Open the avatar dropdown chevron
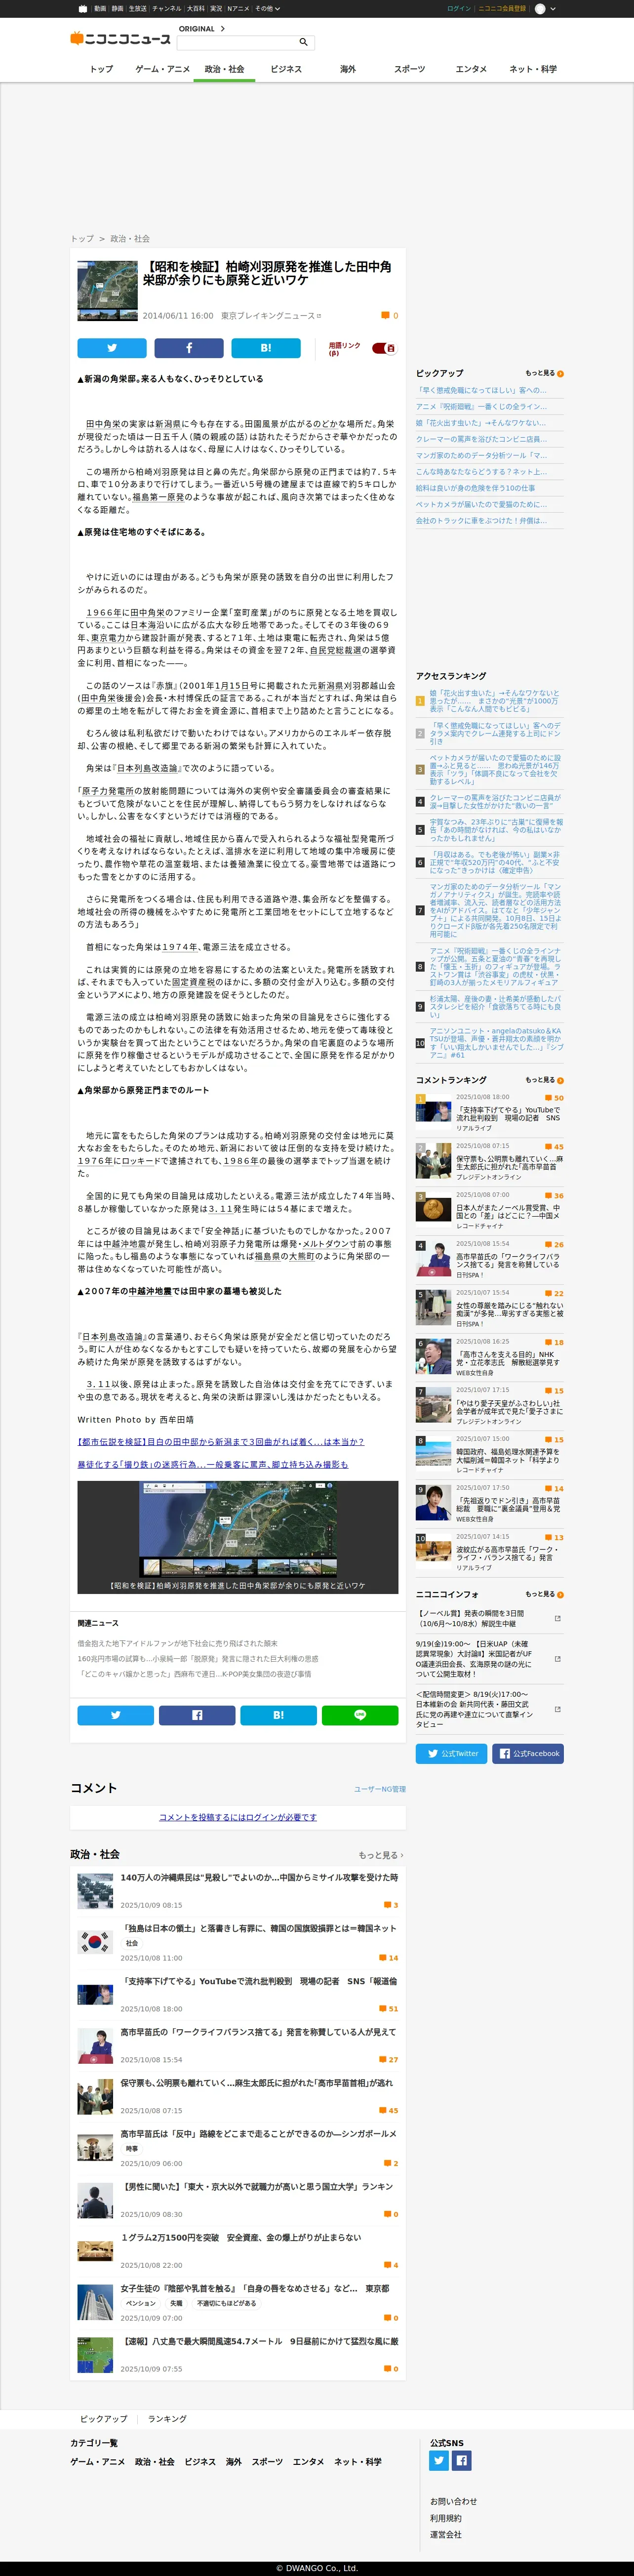Screen dimensions: 634x2576 click(554, 8)
